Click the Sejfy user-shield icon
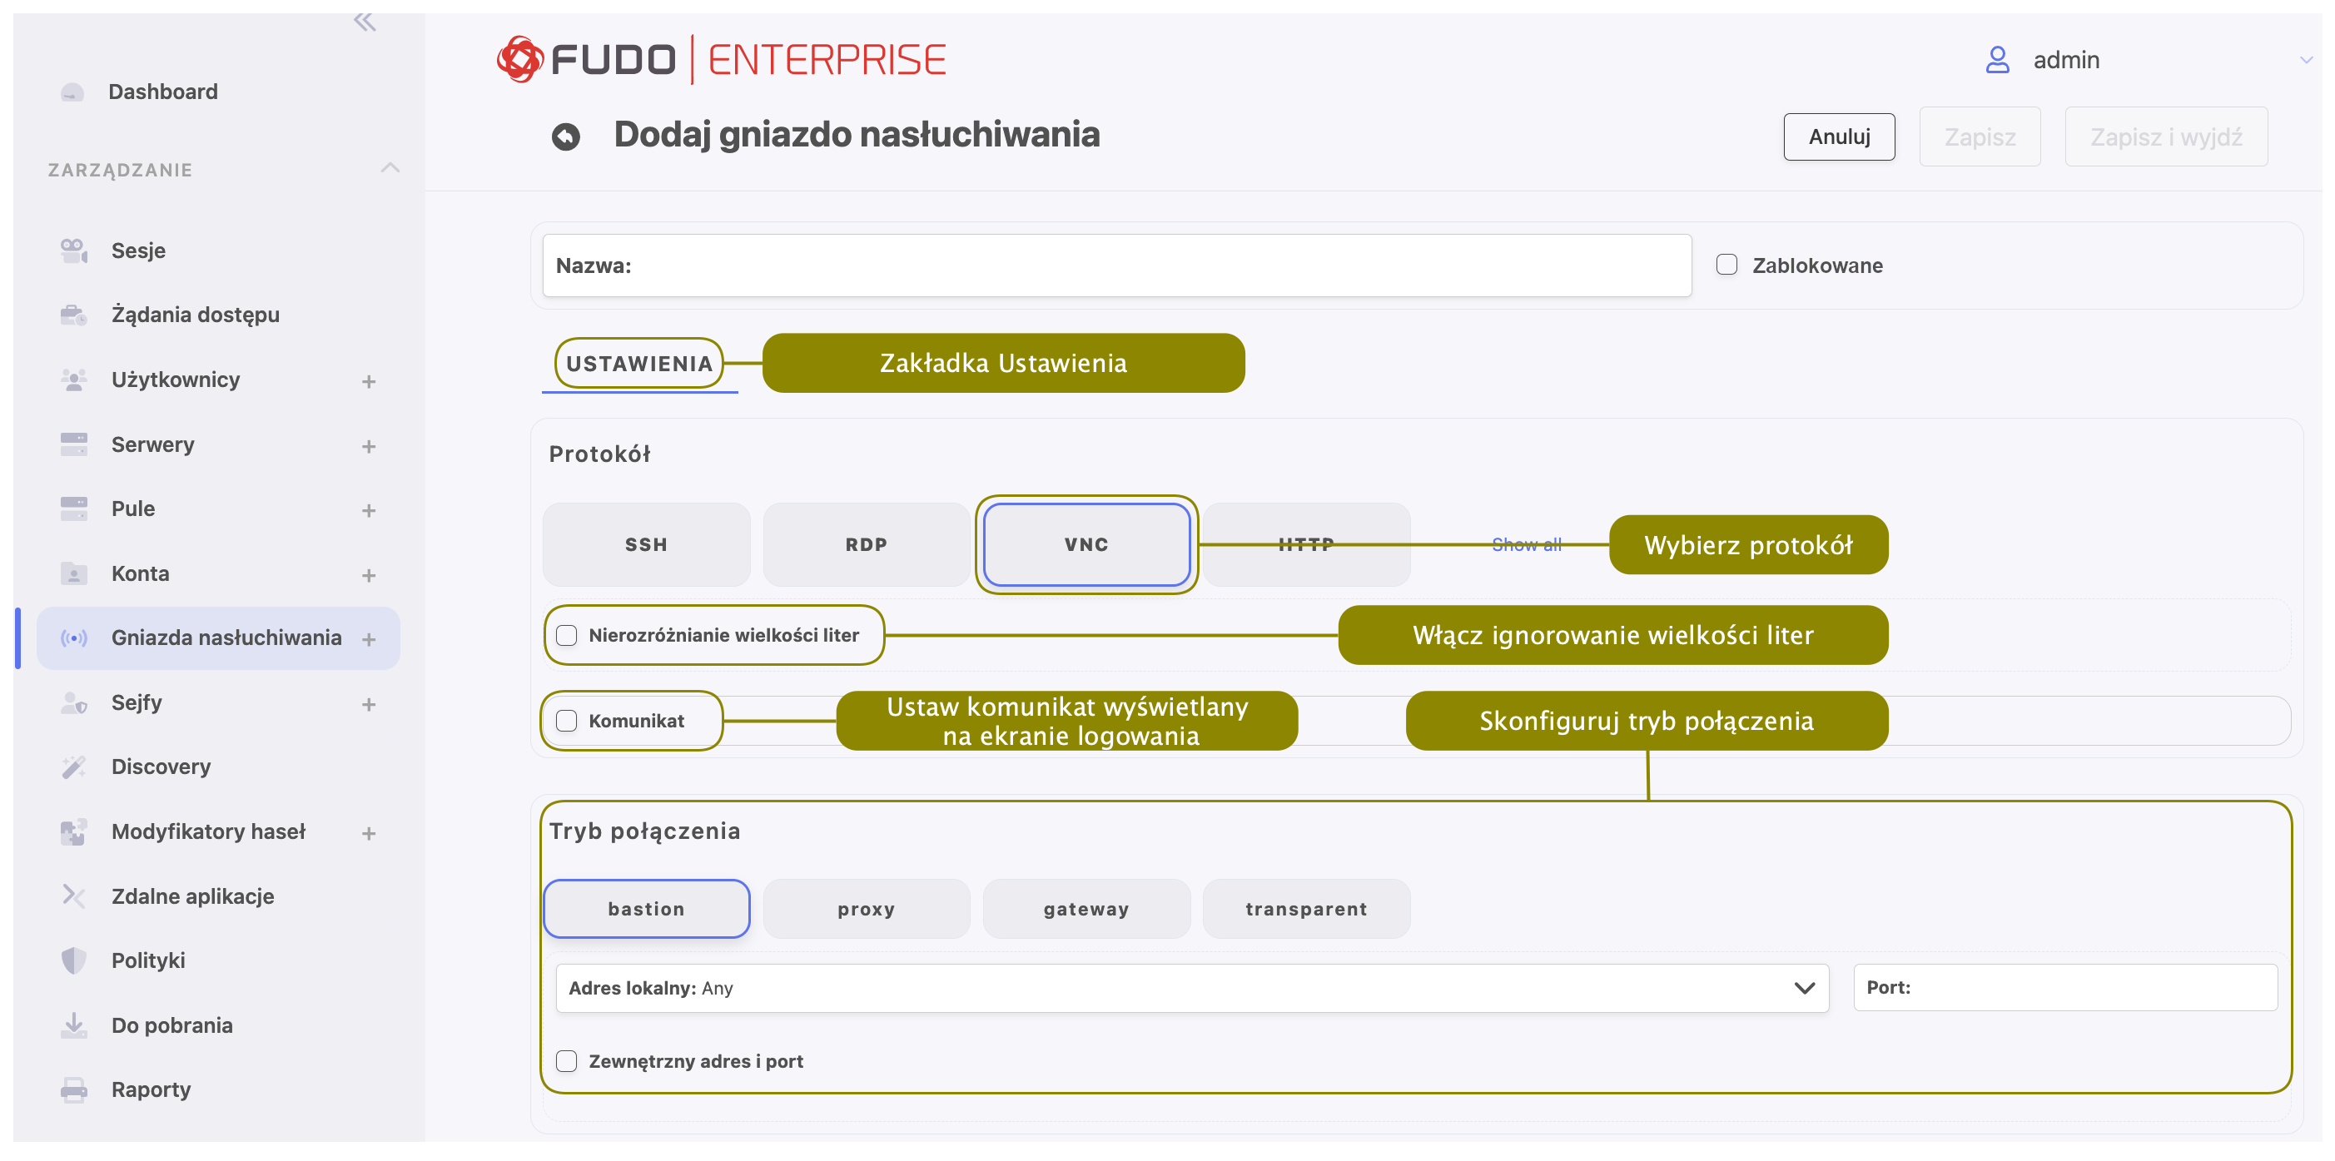This screenshot has width=2335, height=1161. pyautogui.click(x=73, y=703)
